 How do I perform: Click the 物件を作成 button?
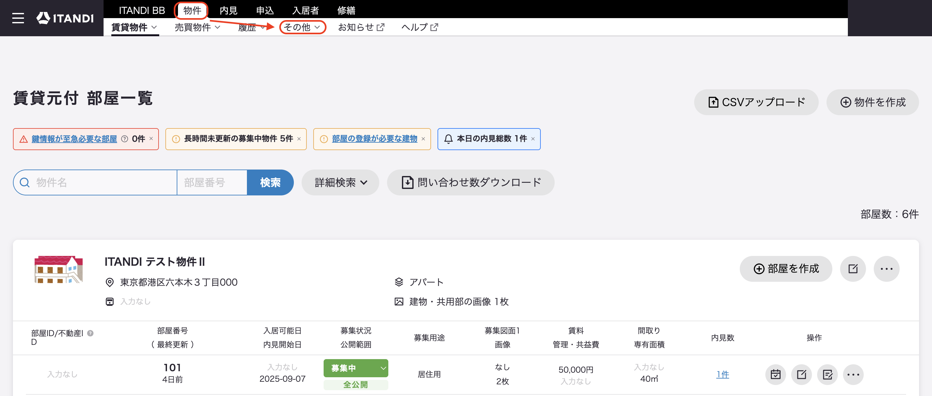(x=872, y=102)
